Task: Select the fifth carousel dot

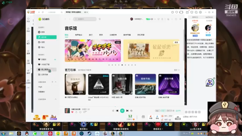Action: point(122,65)
